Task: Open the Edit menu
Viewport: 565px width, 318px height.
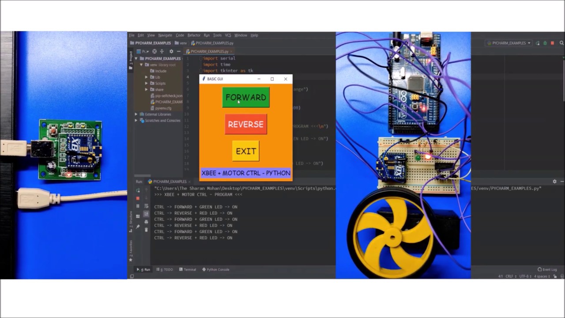Action: 140,35
